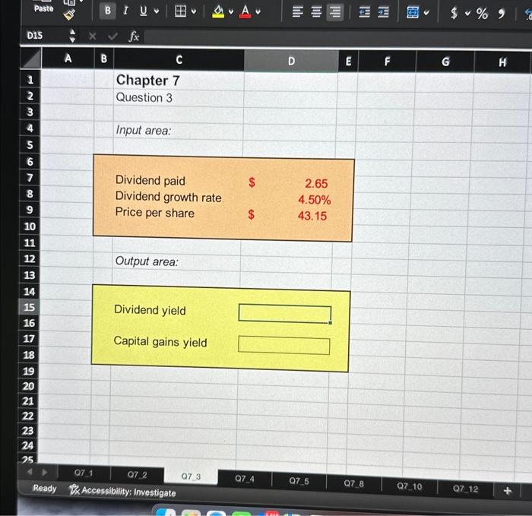Click Merge & Center icon
The width and height of the screenshot is (532, 516).
click(413, 13)
